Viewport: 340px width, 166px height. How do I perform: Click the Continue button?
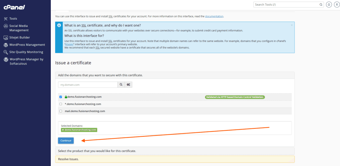point(66,141)
